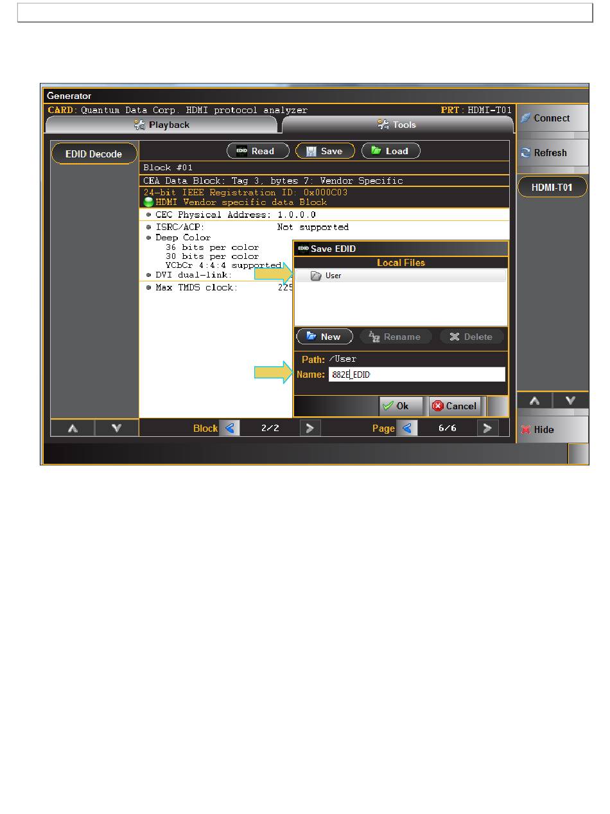The height and width of the screenshot is (814, 610).
Task: Click the Save button in toolbar
Action: [x=325, y=151]
